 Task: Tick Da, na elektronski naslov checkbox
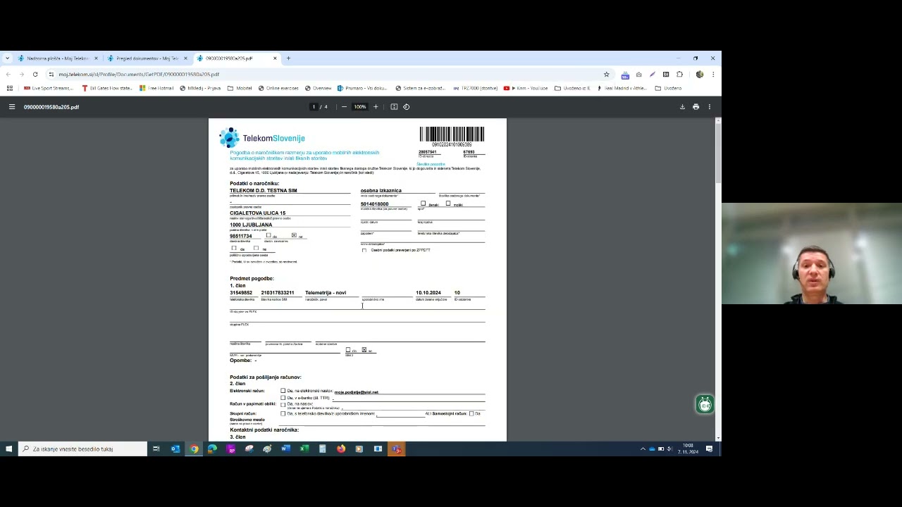[283, 391]
